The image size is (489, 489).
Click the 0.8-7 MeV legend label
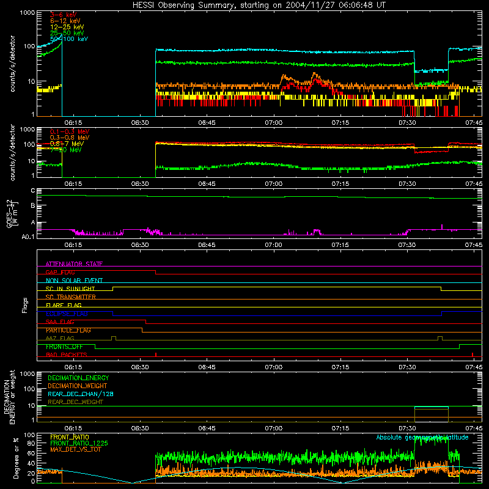tap(67, 144)
